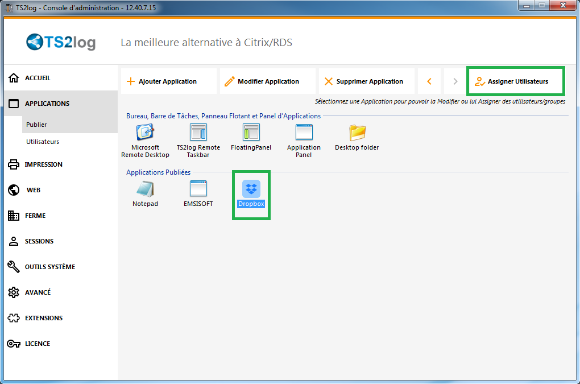Select the Microsoft Remote Desktop icon
The height and width of the screenshot is (384, 580).
click(145, 141)
